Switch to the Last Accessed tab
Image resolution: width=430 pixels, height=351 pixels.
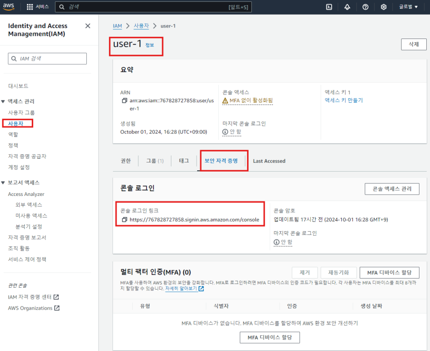(x=269, y=161)
